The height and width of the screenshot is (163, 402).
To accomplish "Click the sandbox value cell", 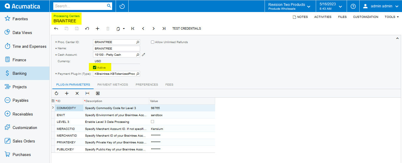I will (182, 115).
